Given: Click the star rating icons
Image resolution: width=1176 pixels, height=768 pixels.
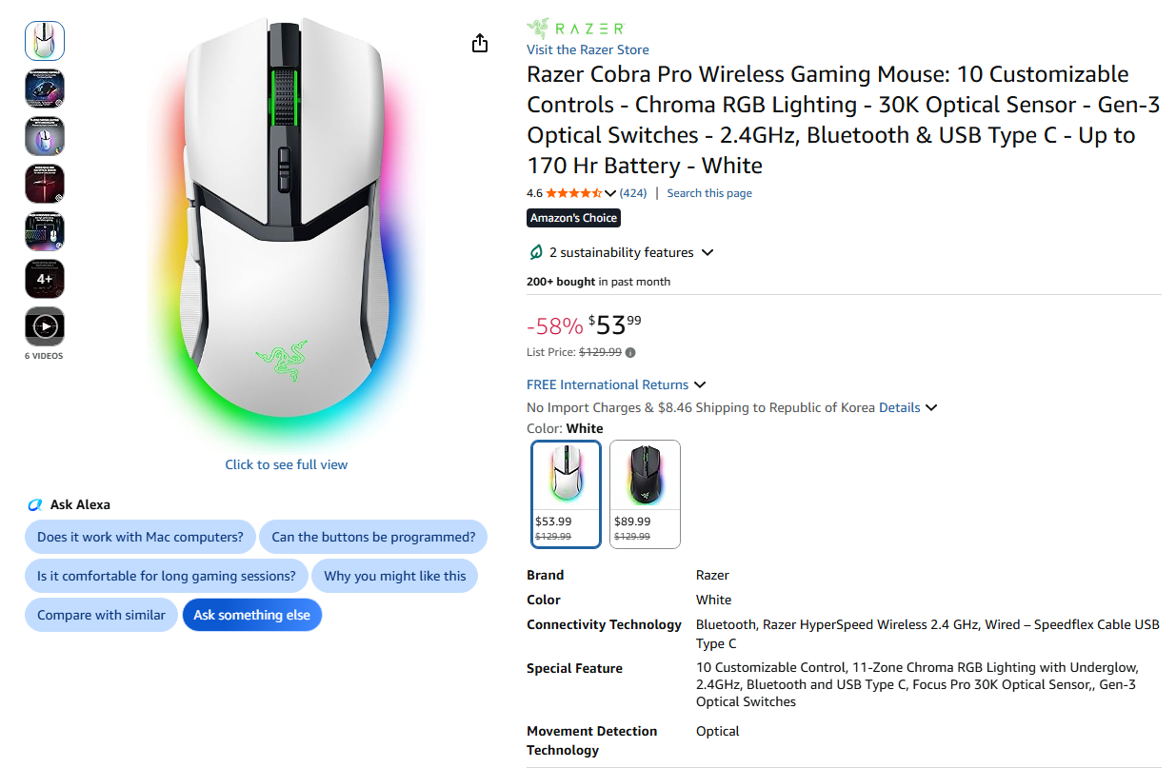Looking at the screenshot, I should (x=574, y=193).
